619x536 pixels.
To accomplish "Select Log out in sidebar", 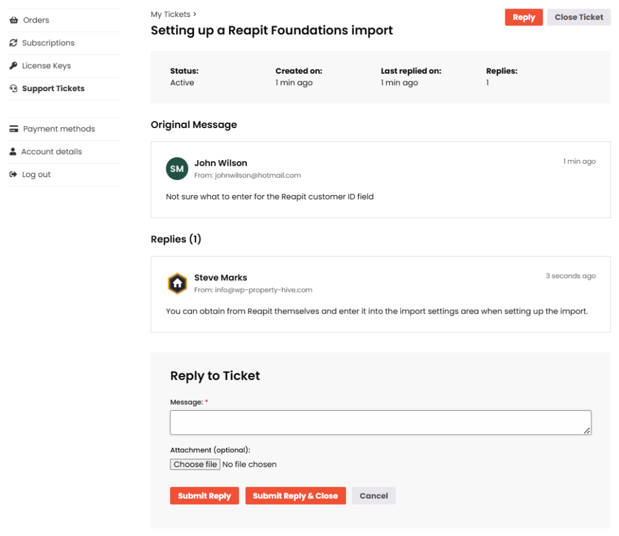I will (63, 174).
